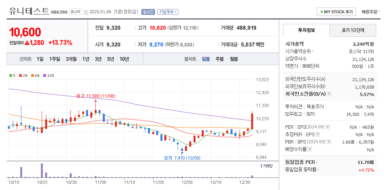384x190 pixels.
Task: Click the 상한가 12,110 text
Action: tap(183, 28)
